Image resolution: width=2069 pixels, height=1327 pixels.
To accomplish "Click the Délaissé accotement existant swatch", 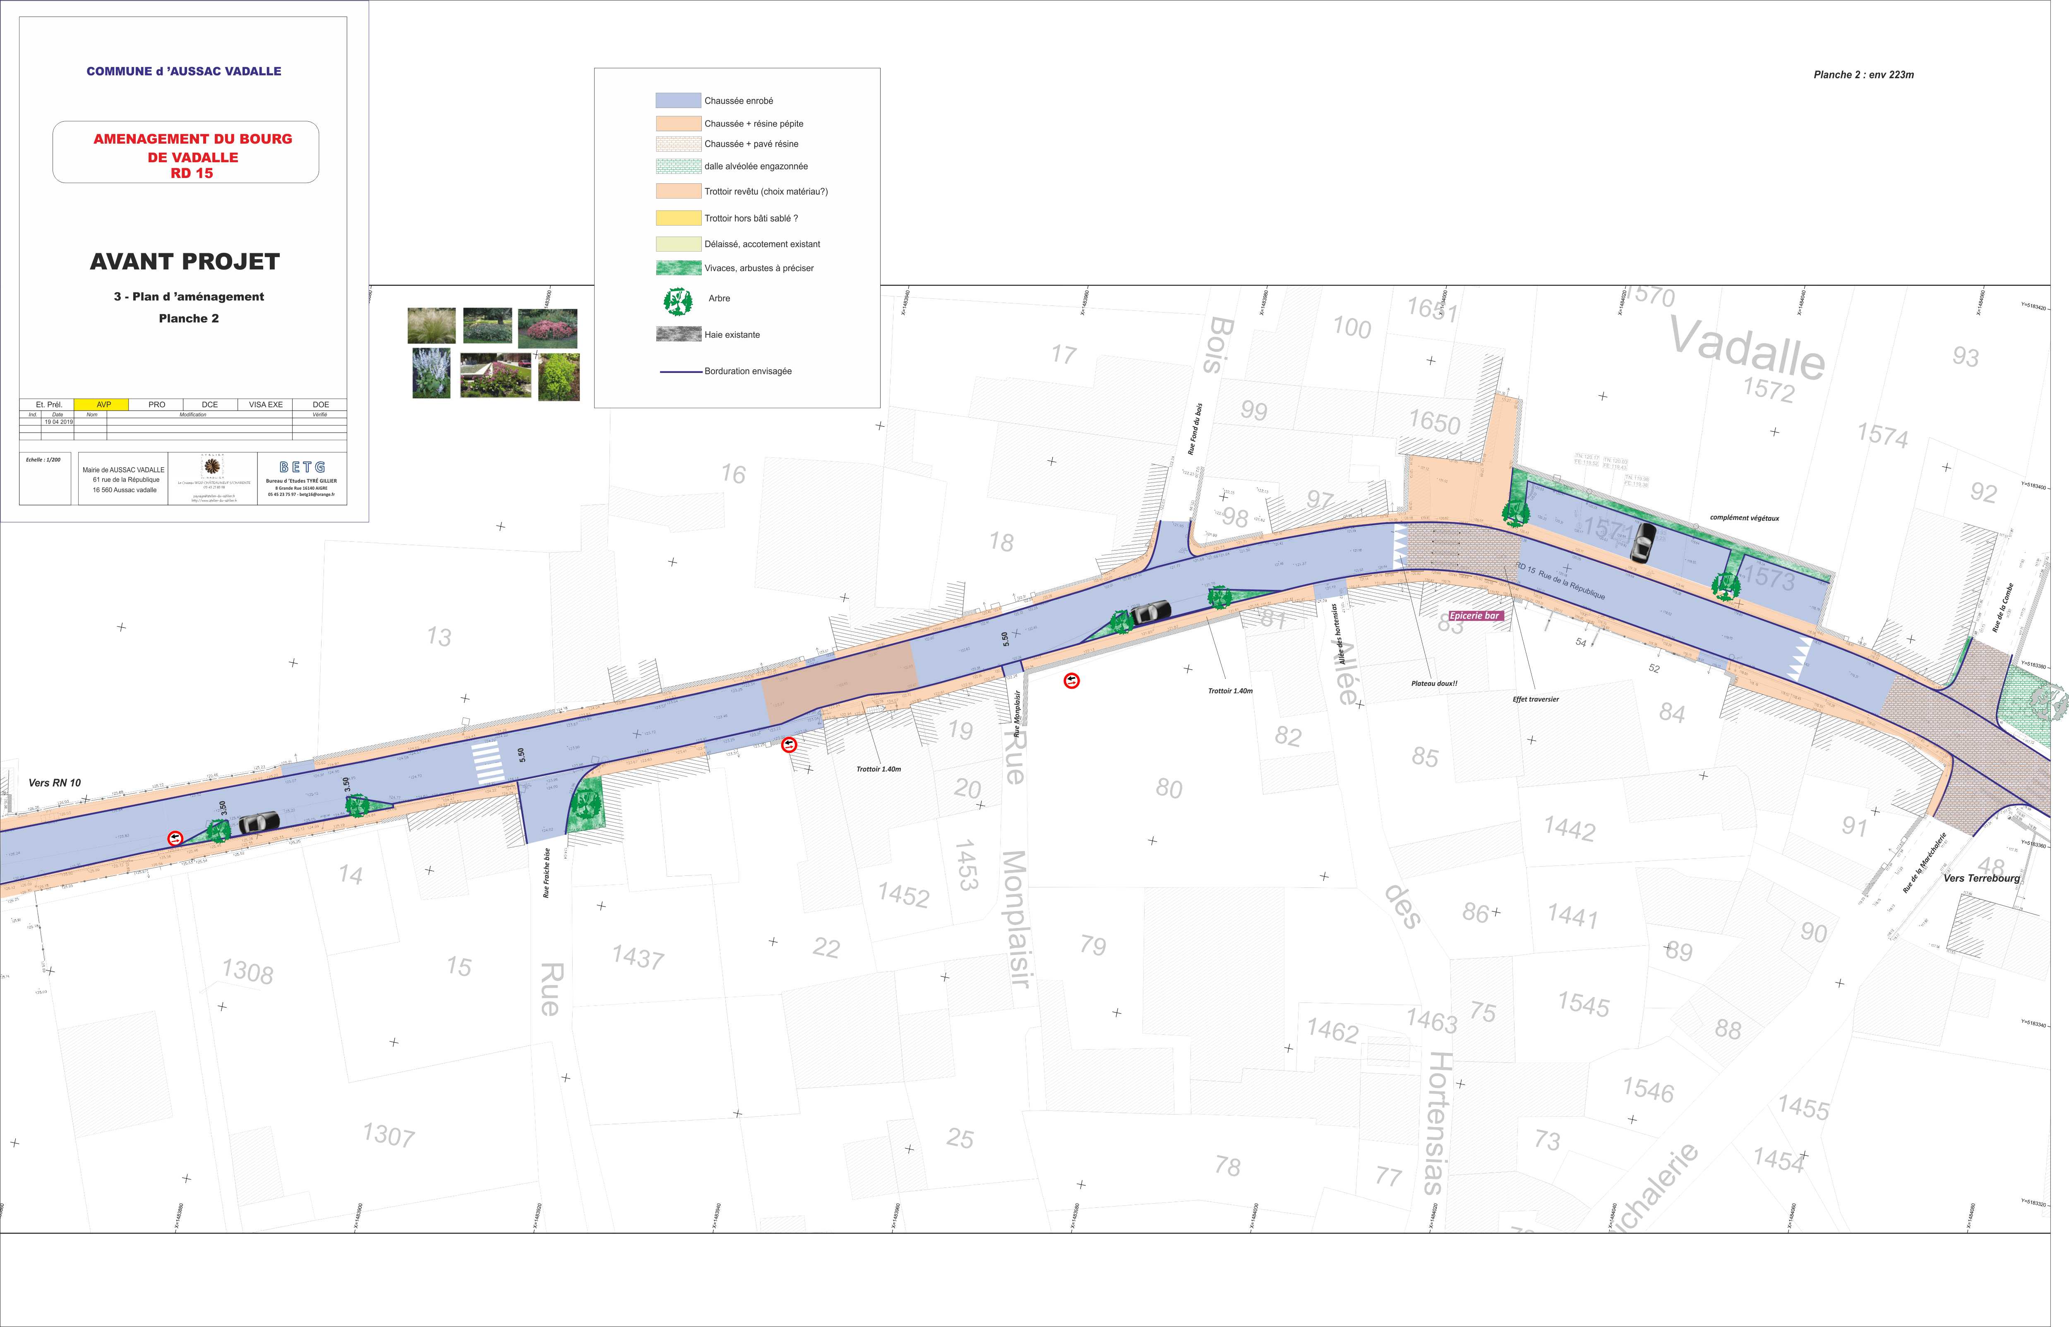I will click(678, 244).
